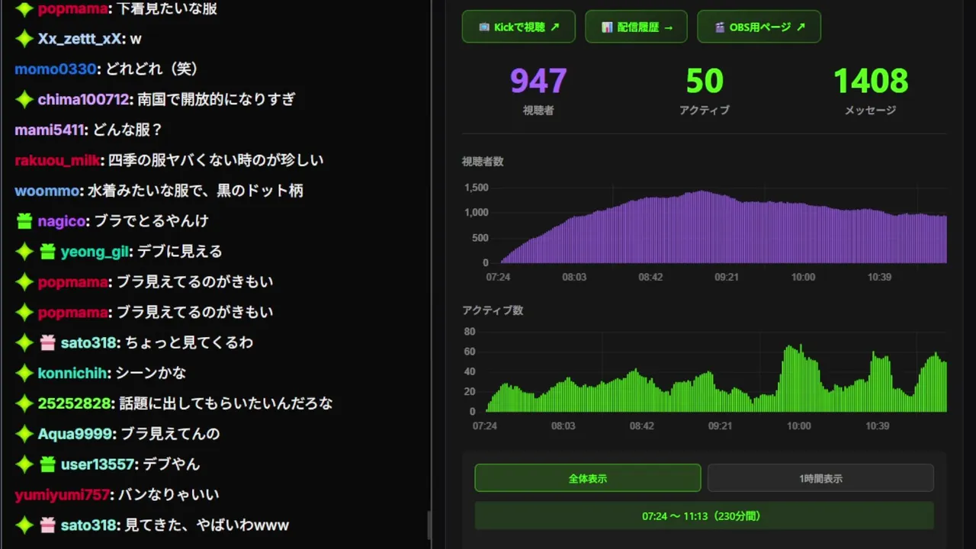Click username yeong_gil in chat

tap(95, 252)
